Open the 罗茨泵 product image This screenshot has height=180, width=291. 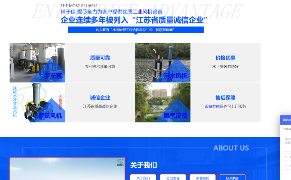click(x=37, y=62)
